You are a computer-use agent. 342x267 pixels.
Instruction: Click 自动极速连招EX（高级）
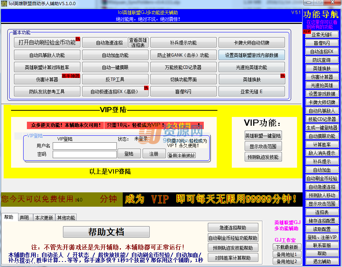(x=115, y=92)
